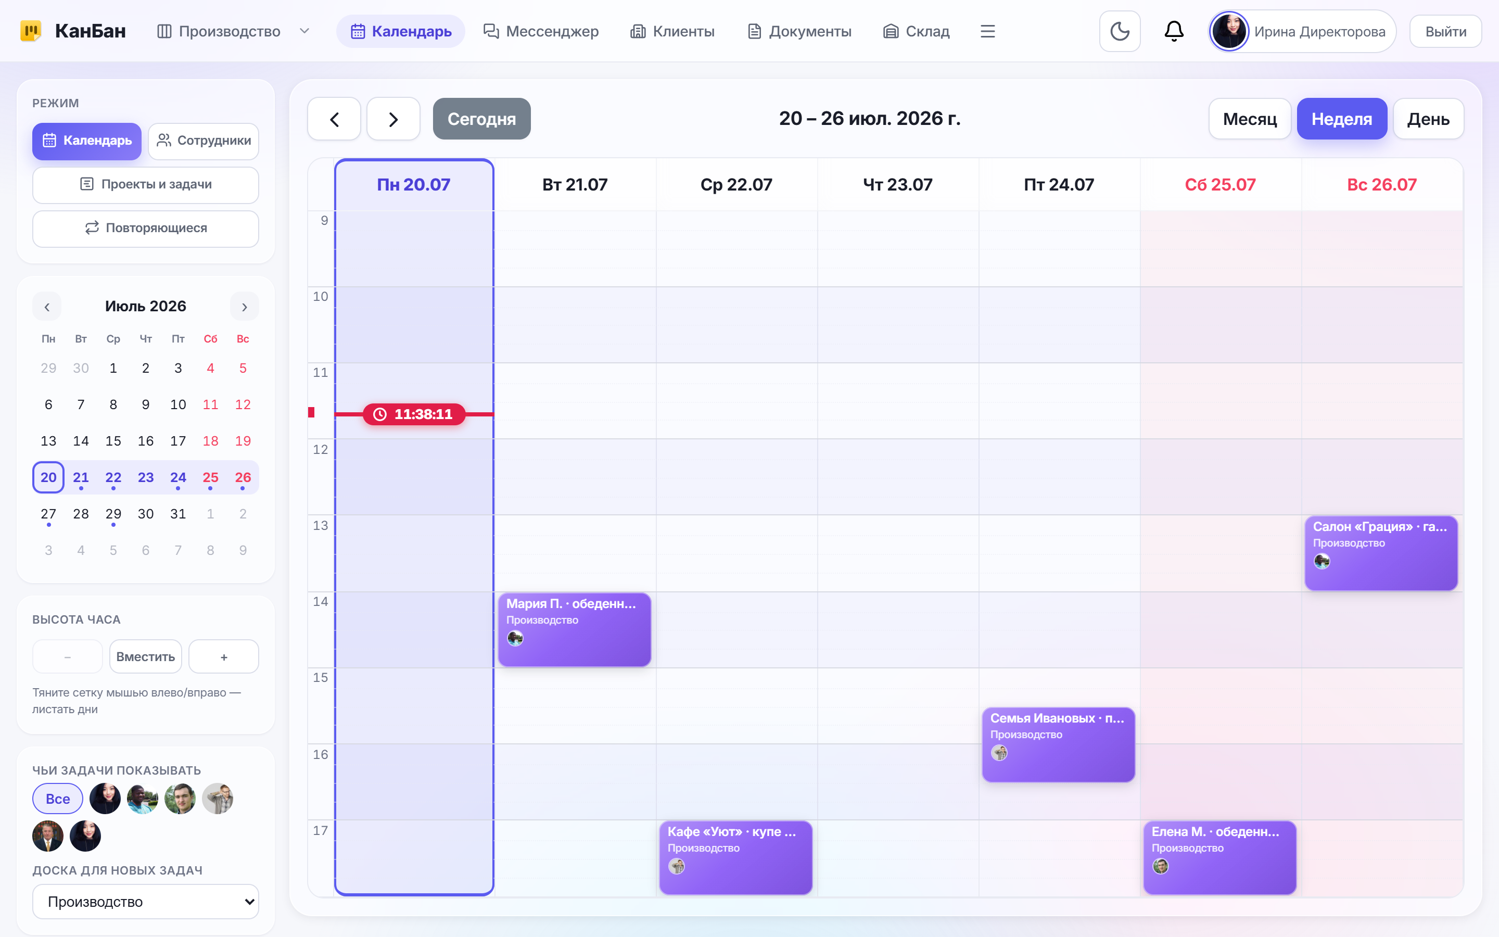
Task: Open the notifications bell
Action: click(1174, 31)
